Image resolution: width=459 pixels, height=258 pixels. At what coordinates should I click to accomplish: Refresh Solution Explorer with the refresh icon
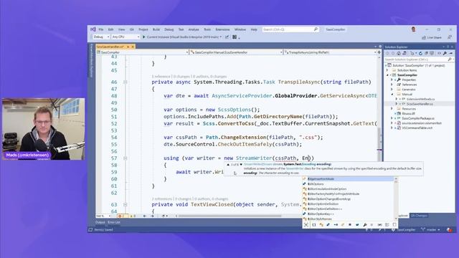click(420, 53)
